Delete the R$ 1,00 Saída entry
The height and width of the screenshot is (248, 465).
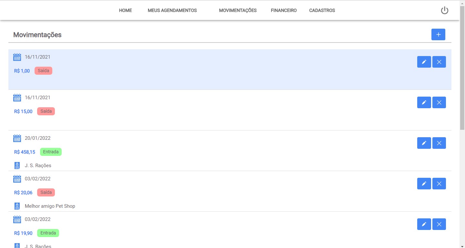coord(439,62)
